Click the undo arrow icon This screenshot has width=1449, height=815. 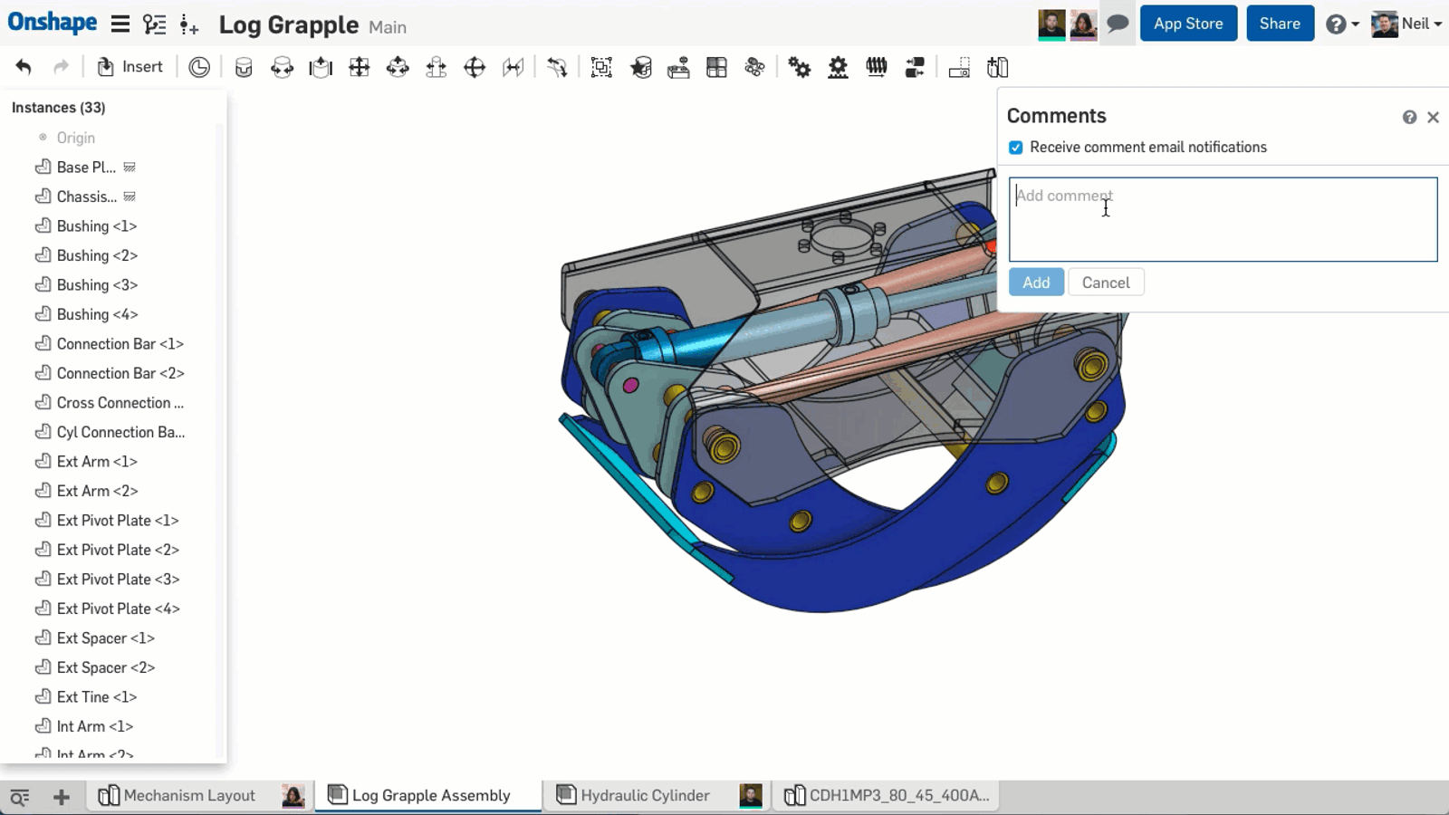[24, 67]
